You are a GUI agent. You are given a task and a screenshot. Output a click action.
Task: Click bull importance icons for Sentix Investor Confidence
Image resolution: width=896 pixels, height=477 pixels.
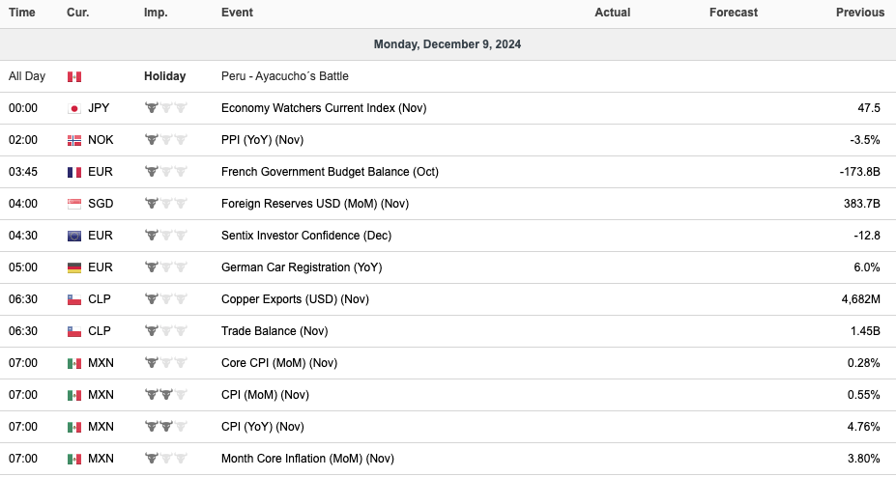[165, 236]
